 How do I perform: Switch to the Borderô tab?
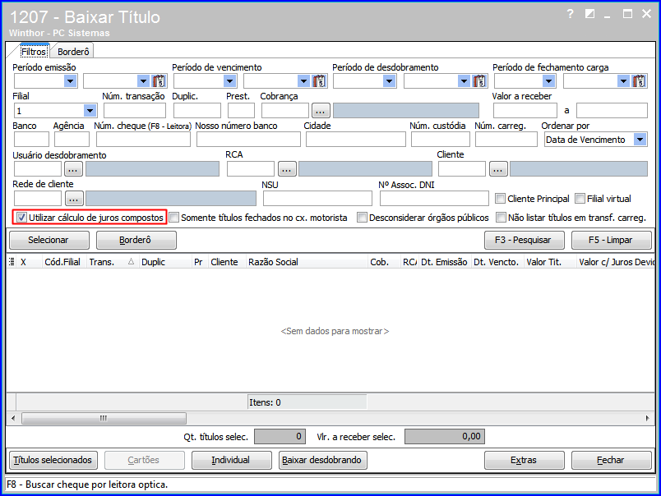click(73, 52)
